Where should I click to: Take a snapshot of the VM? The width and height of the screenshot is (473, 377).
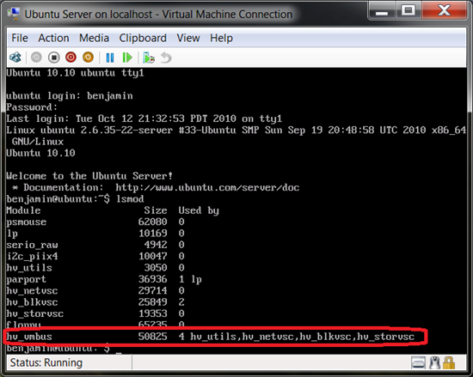pos(149,58)
